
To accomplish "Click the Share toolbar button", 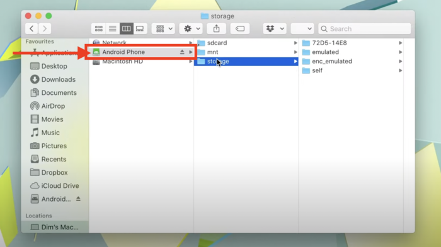I will 216,29.
